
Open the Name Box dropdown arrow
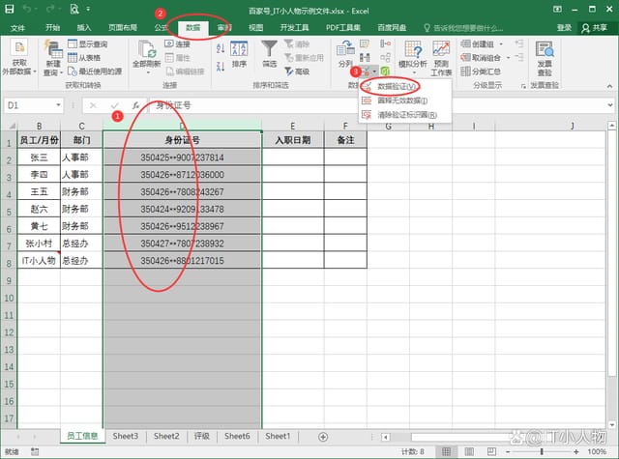click(58, 105)
